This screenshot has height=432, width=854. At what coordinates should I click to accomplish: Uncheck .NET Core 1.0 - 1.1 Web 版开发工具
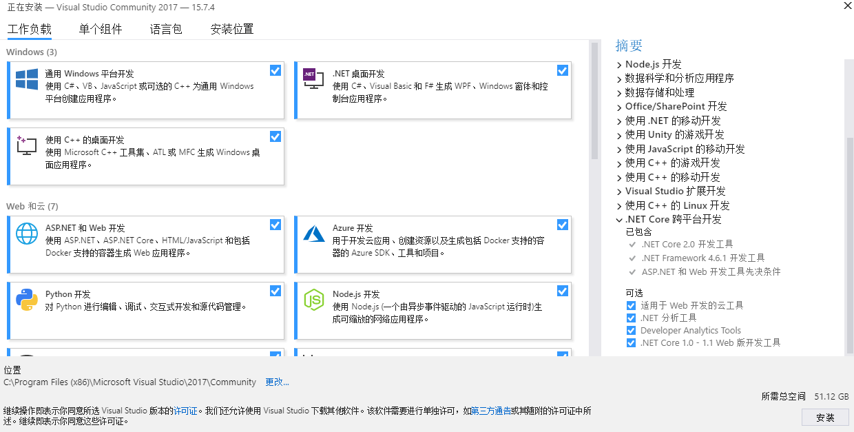pos(631,342)
